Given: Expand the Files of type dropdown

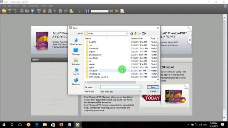Looking at the screenshot, I should point(140,92).
